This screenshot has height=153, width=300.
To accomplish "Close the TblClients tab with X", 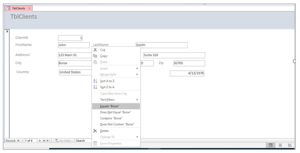I will (x=29, y=8).
